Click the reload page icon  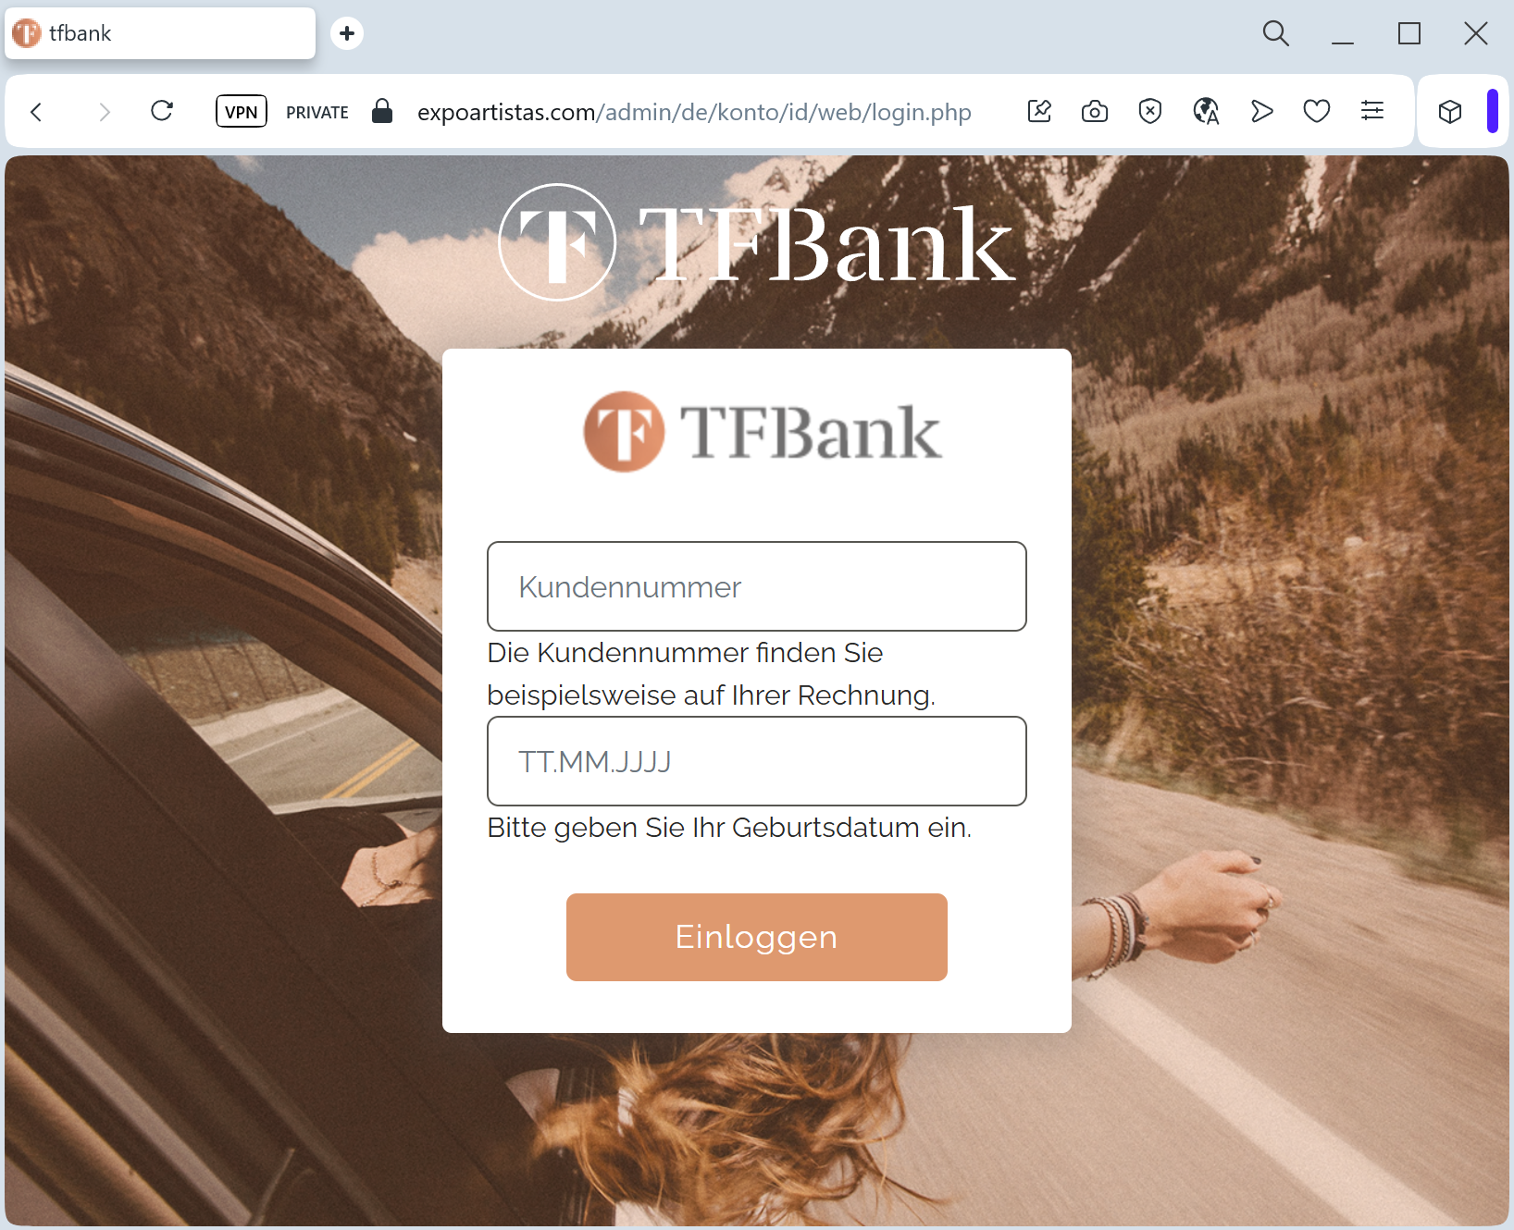coord(162,112)
